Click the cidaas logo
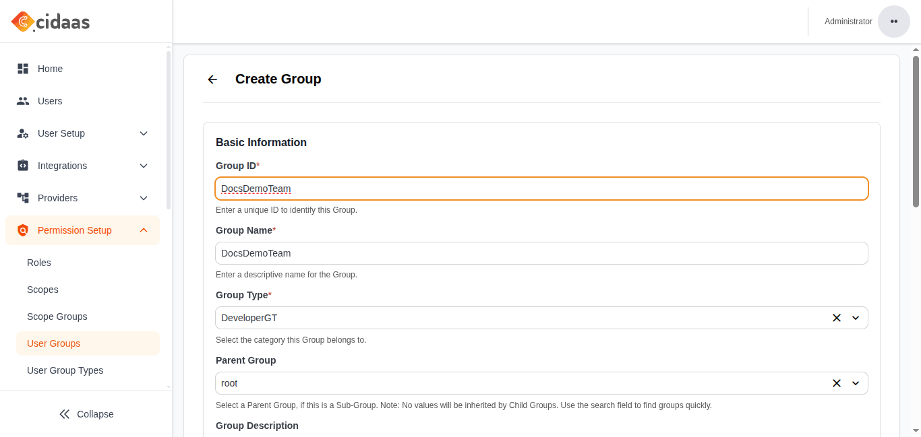 click(x=51, y=22)
